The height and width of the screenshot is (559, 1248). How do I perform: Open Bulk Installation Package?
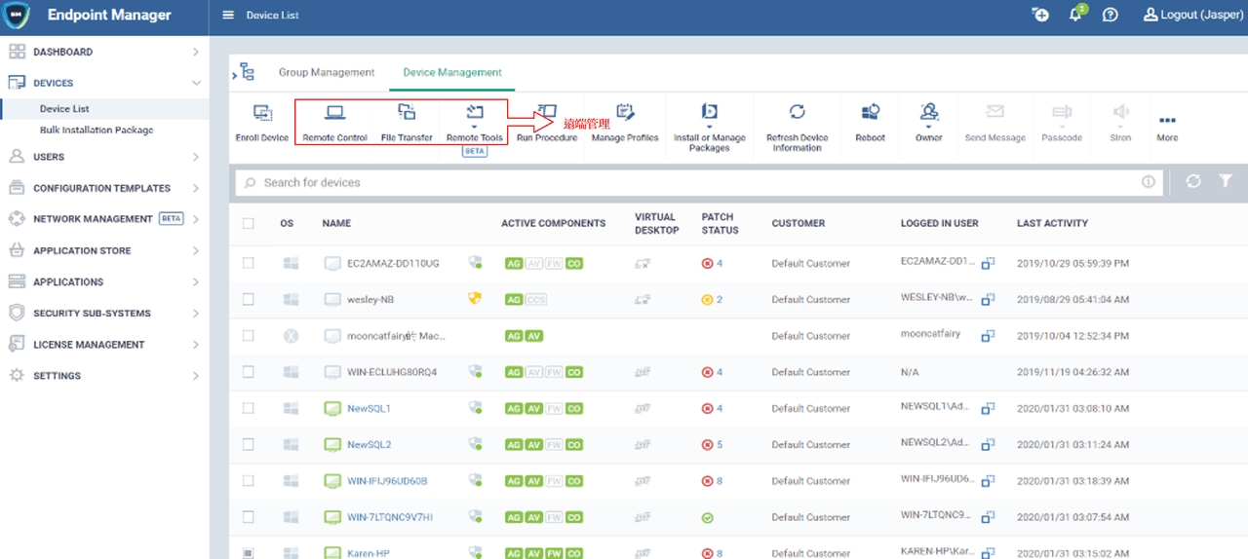coord(97,130)
